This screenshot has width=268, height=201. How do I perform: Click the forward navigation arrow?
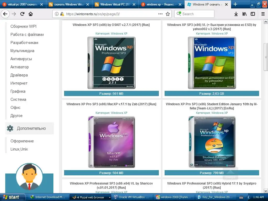coord(14,14)
